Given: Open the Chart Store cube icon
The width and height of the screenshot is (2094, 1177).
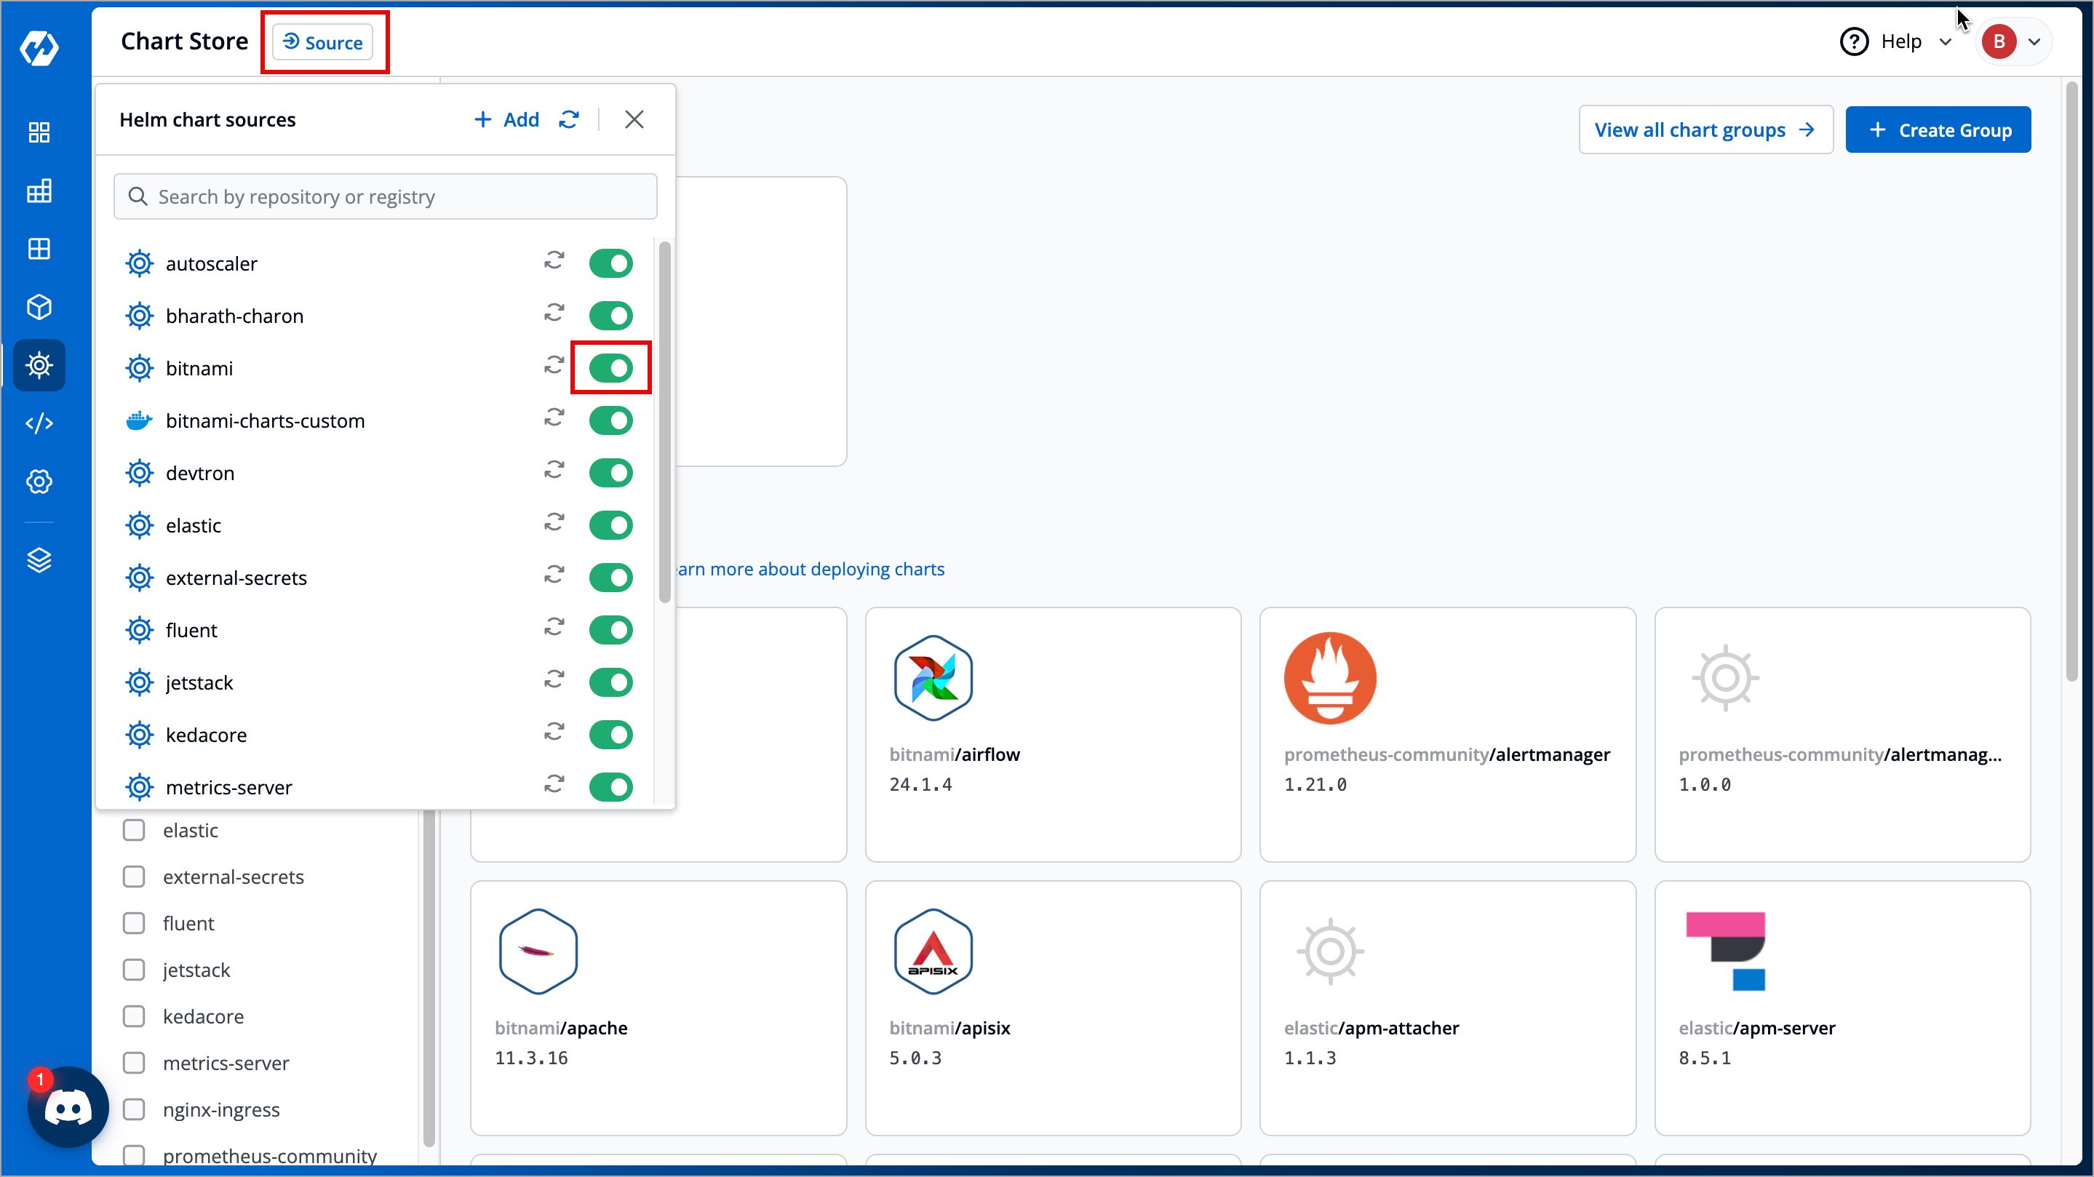Looking at the screenshot, I should point(39,306).
